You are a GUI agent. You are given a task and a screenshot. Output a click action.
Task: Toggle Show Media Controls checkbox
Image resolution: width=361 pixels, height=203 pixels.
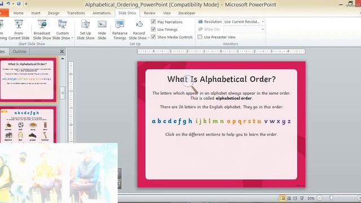point(153,37)
